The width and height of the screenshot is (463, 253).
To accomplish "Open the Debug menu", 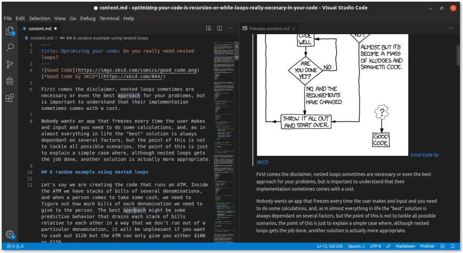I will point(88,18).
